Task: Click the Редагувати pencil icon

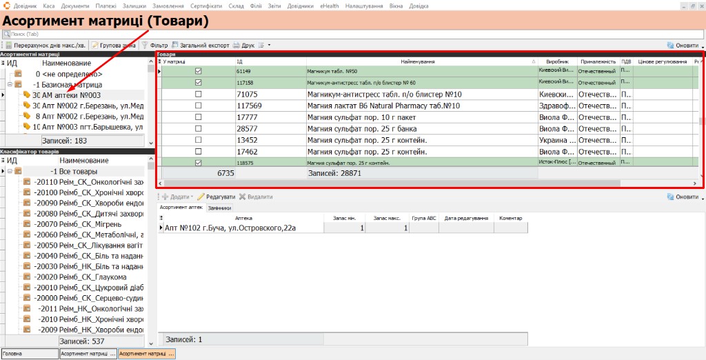Action: tap(201, 197)
